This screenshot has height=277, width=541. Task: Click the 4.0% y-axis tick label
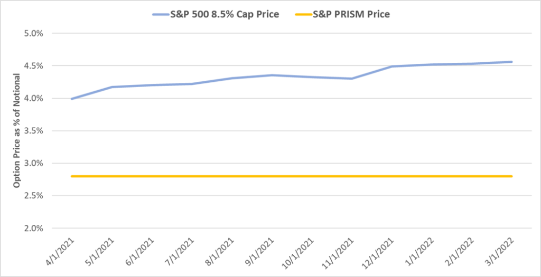click(x=33, y=98)
